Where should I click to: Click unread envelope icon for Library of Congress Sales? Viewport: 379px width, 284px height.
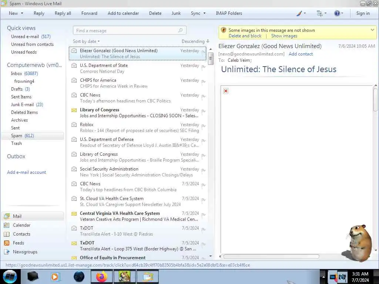coord(74,110)
